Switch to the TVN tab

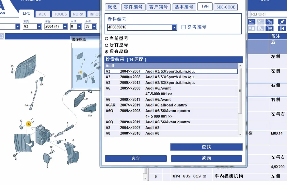(x=205, y=6)
